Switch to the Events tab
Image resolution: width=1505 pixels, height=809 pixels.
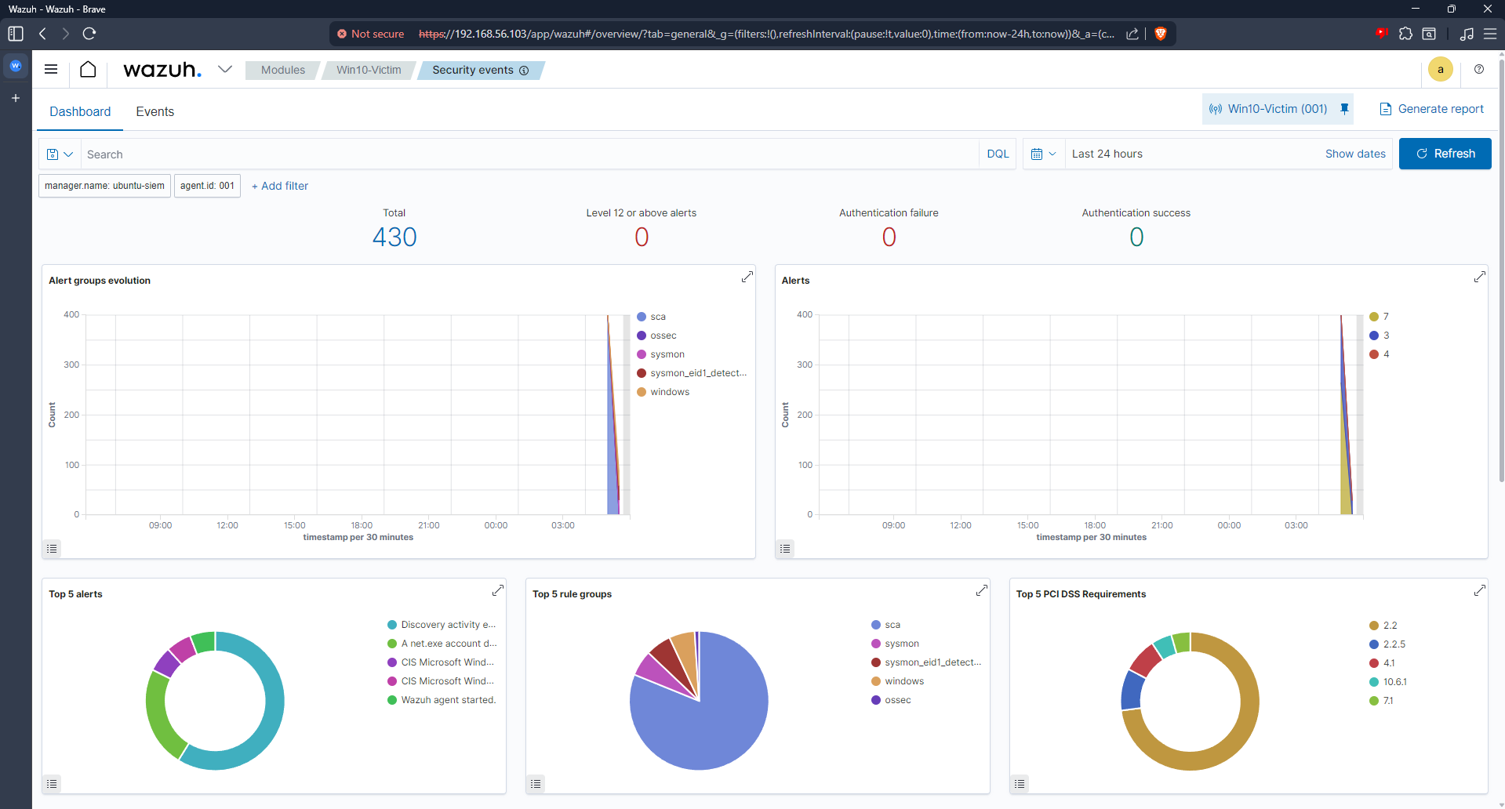[155, 111]
